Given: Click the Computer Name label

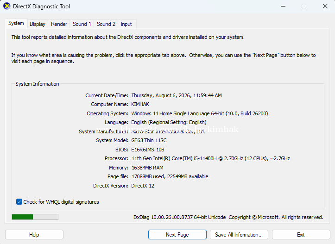Looking at the screenshot, I should coord(110,104).
